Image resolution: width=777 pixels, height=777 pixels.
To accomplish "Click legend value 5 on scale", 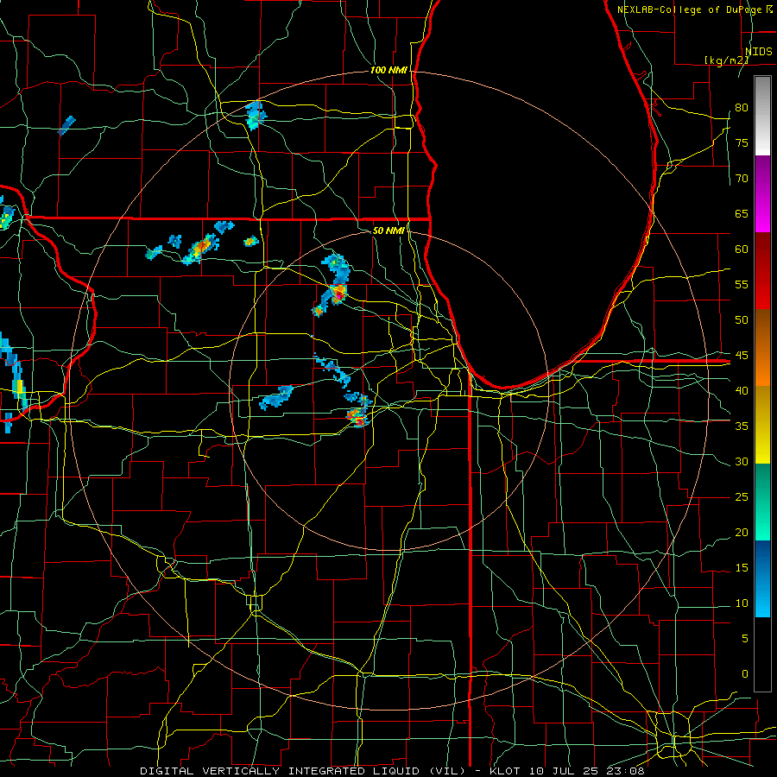I will tap(745, 639).
